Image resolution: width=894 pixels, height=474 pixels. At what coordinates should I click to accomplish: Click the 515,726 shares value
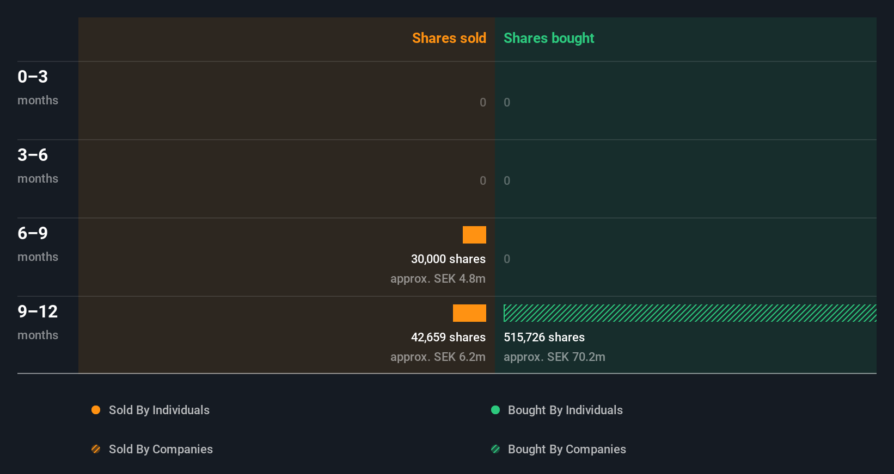tap(544, 338)
